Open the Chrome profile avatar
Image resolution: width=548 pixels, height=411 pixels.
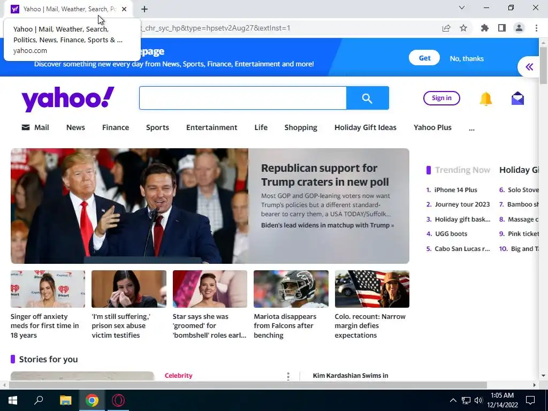click(519, 28)
